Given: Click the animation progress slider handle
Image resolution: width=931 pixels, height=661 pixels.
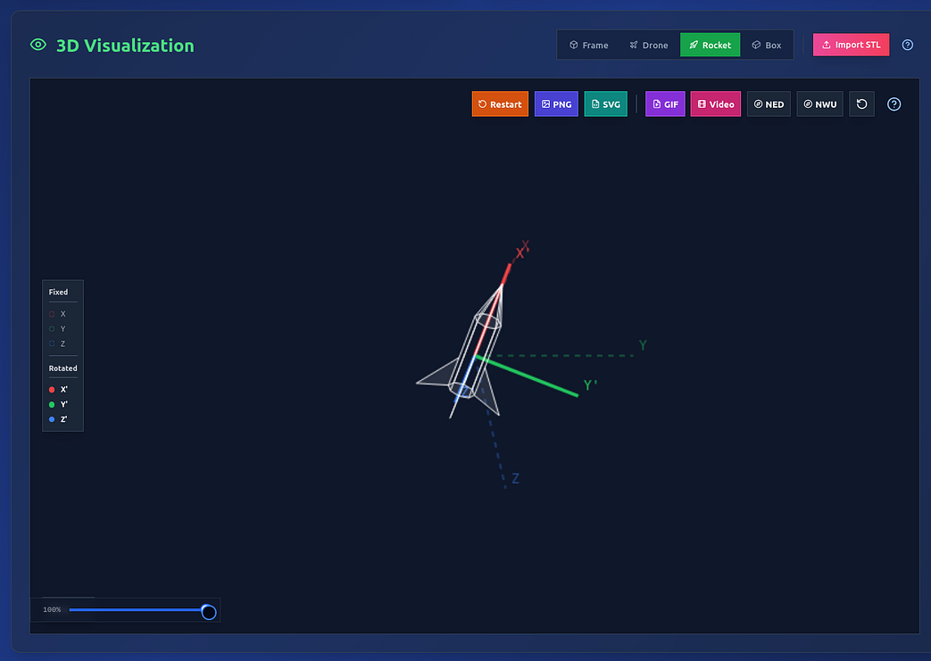Looking at the screenshot, I should (x=209, y=611).
